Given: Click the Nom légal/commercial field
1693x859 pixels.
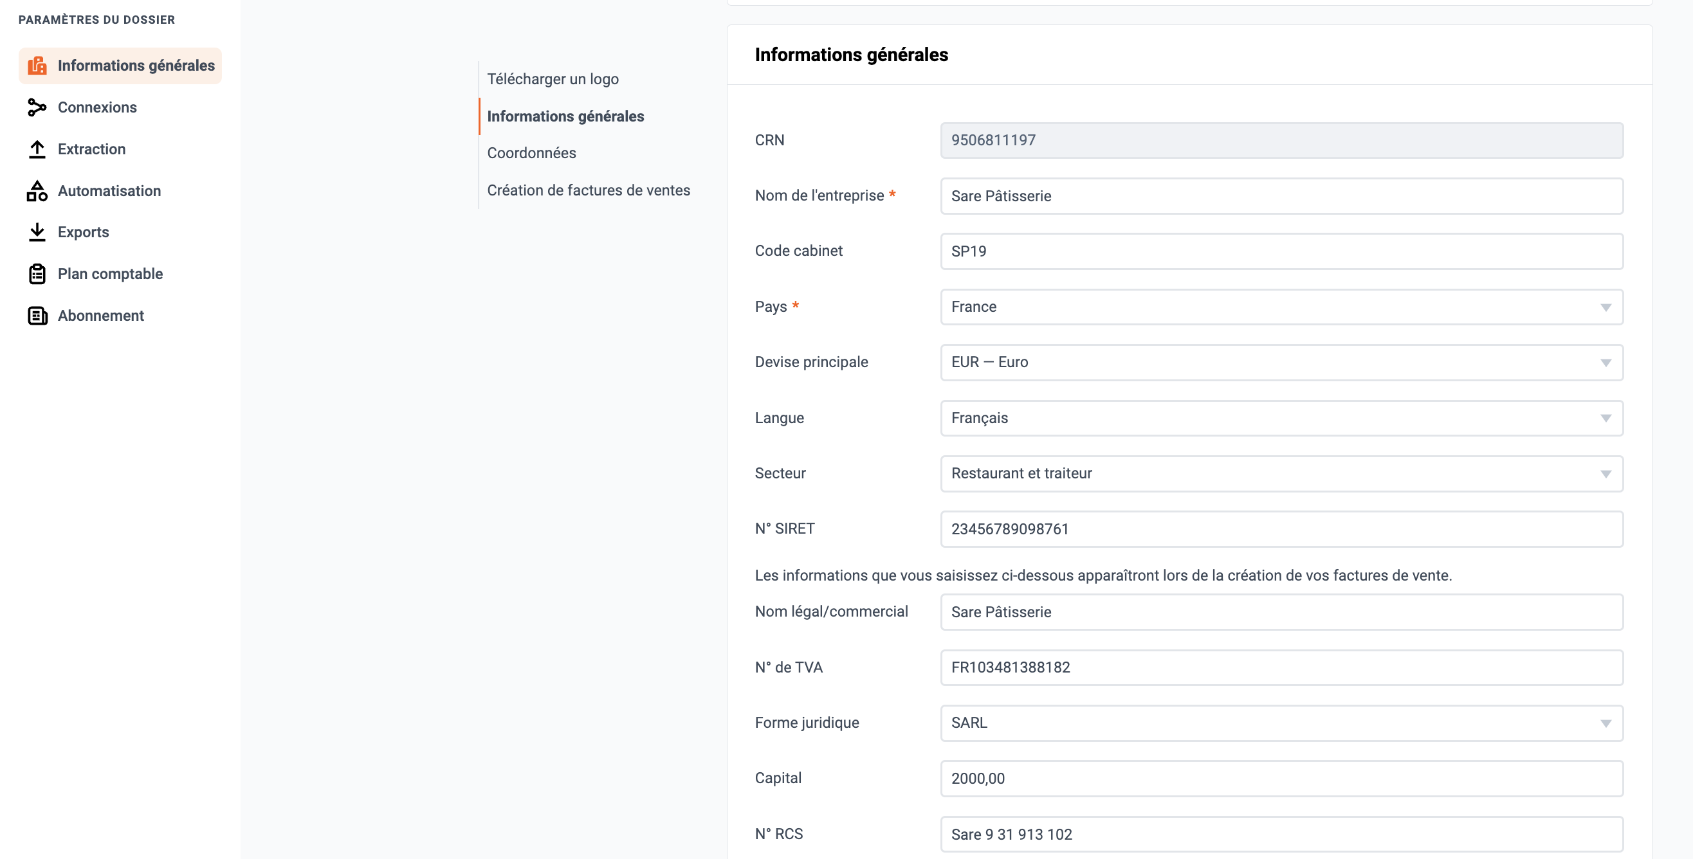Looking at the screenshot, I should click(x=1281, y=612).
